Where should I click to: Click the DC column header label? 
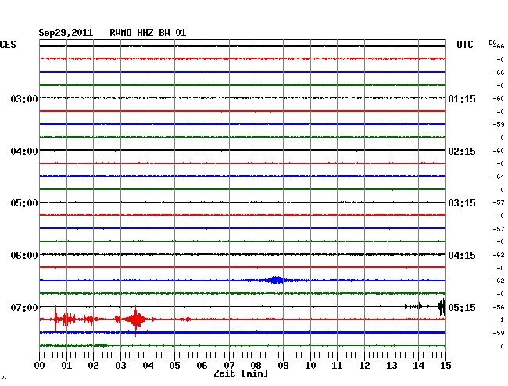[492, 42]
